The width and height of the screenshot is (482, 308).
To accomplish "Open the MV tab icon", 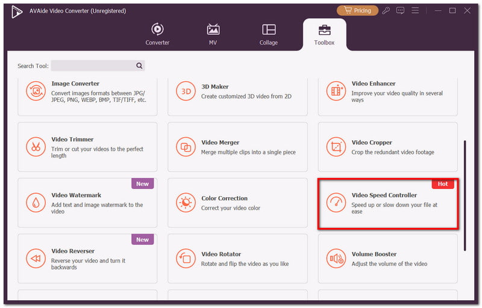I will (x=213, y=29).
